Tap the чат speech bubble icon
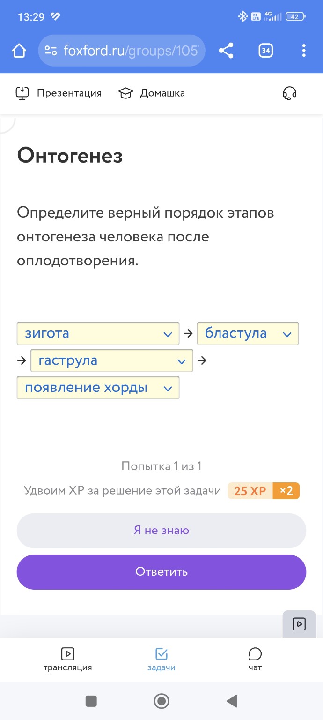 point(254,653)
